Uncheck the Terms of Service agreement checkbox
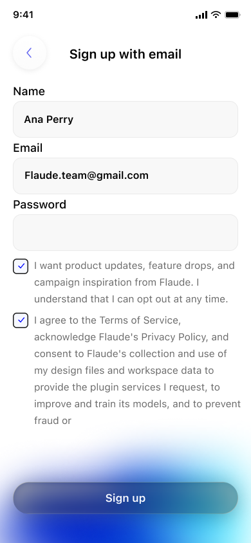Image resolution: width=251 pixels, height=543 pixels. pyautogui.click(x=21, y=320)
